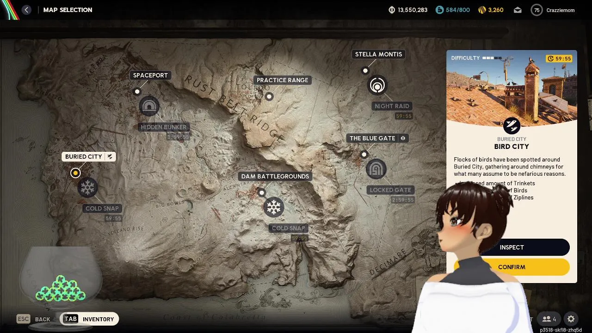
Task: Click the Bird City preview image
Action: (512, 88)
